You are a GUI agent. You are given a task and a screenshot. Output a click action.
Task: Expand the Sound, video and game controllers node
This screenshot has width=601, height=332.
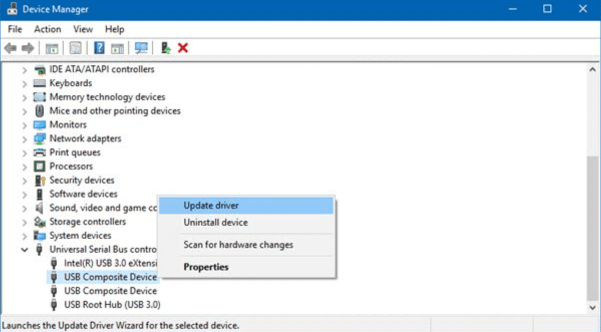24,208
